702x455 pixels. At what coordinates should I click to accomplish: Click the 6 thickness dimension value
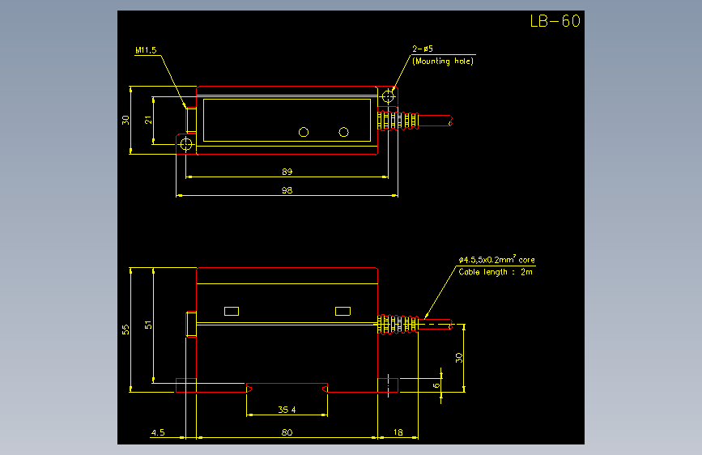coord(436,385)
